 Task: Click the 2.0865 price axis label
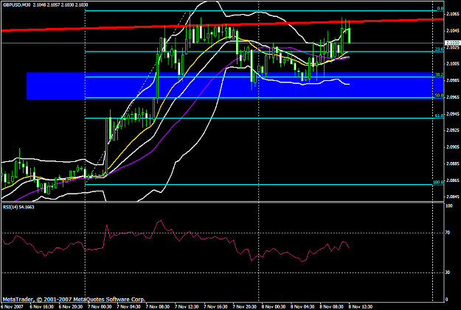click(x=452, y=180)
